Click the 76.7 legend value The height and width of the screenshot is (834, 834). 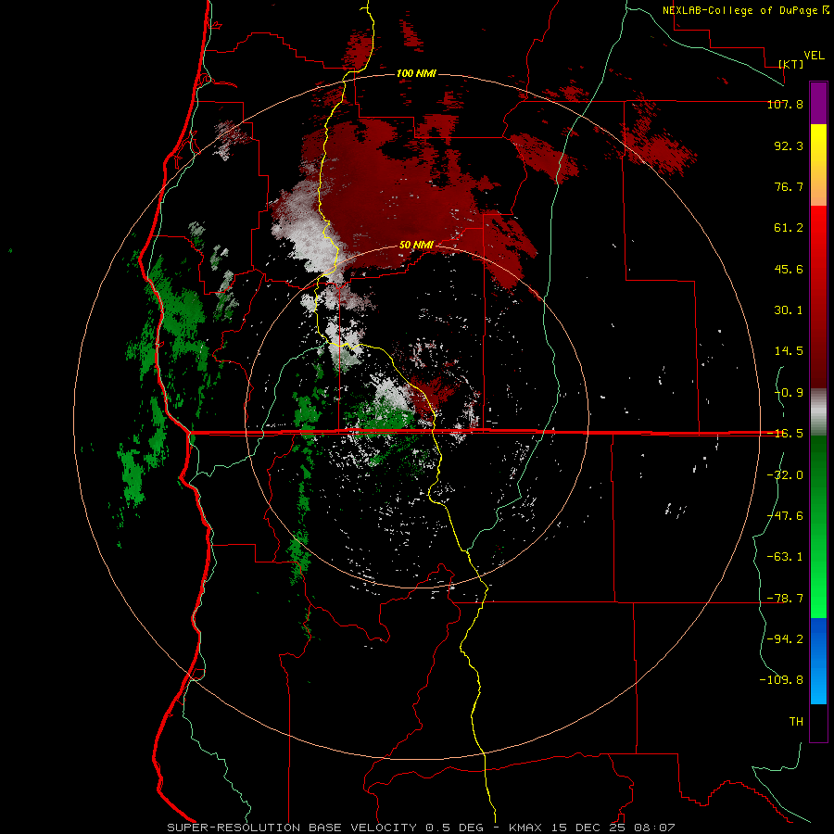[789, 186]
